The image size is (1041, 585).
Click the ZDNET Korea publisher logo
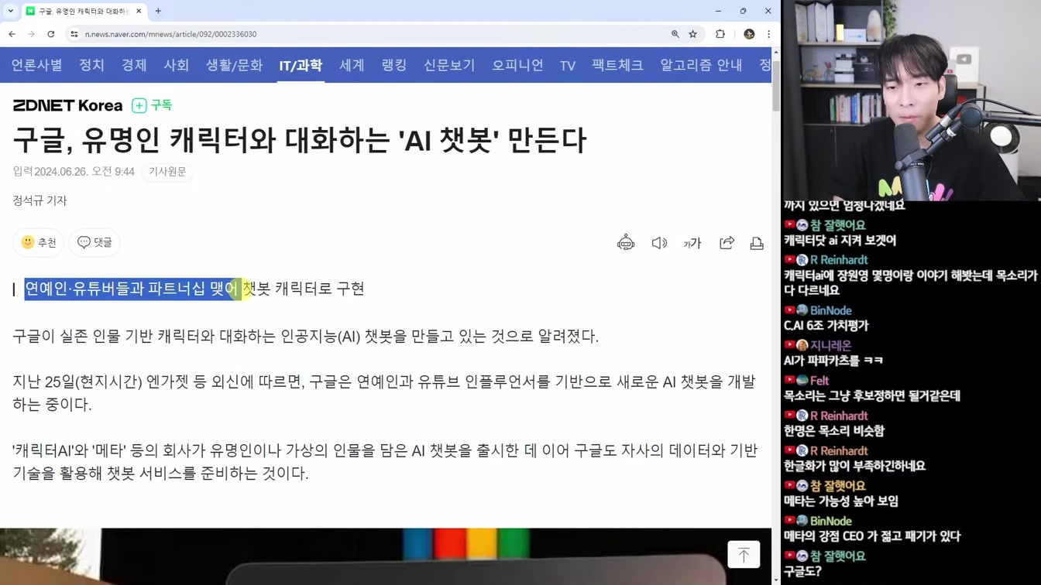coord(67,105)
